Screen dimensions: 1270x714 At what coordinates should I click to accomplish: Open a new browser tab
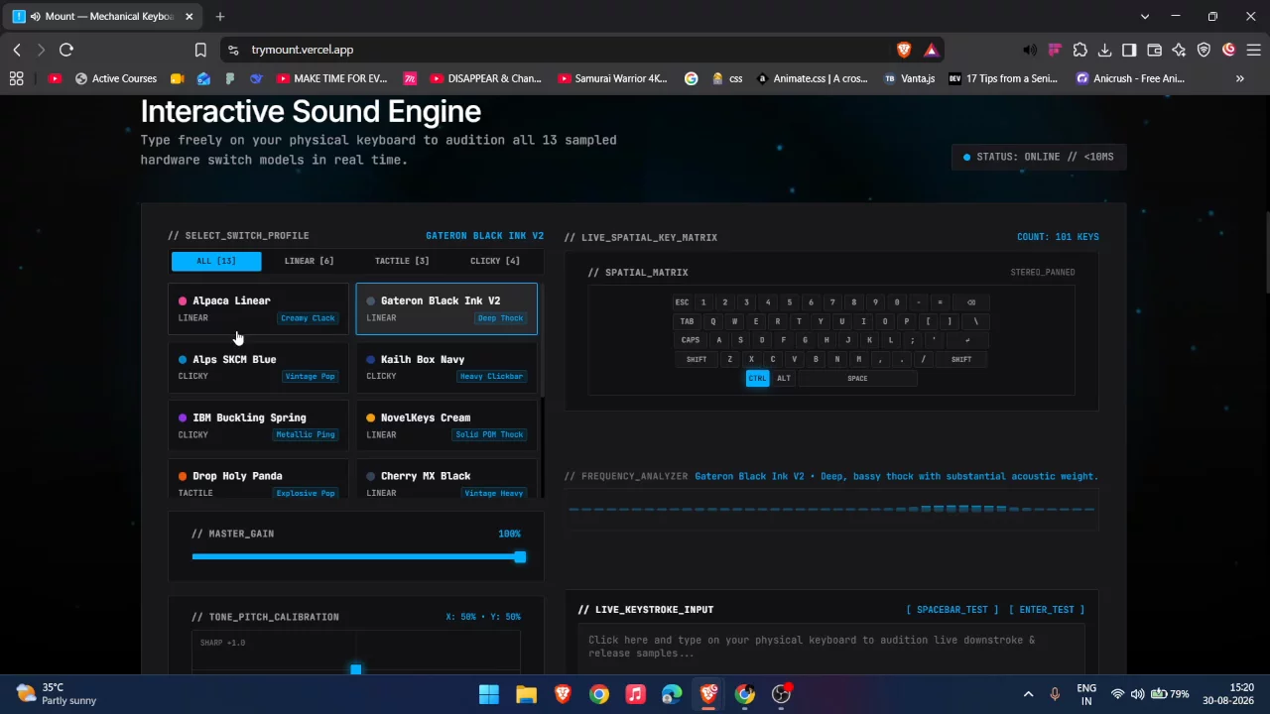coord(220,16)
